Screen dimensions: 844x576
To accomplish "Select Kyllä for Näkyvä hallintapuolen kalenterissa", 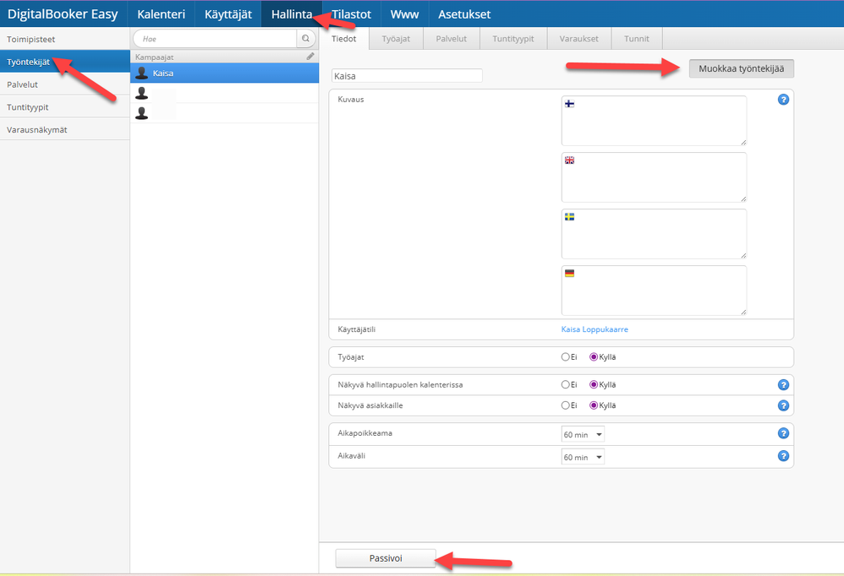I will [594, 385].
